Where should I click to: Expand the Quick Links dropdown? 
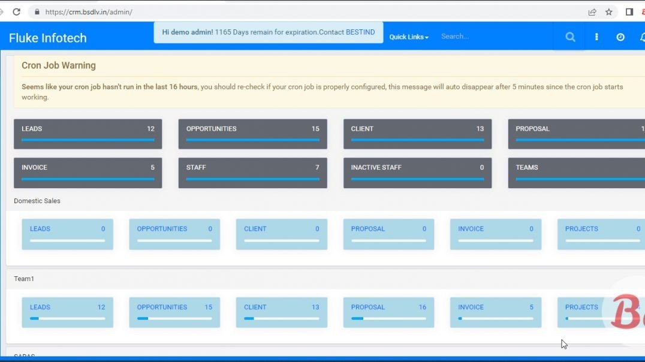[408, 37]
